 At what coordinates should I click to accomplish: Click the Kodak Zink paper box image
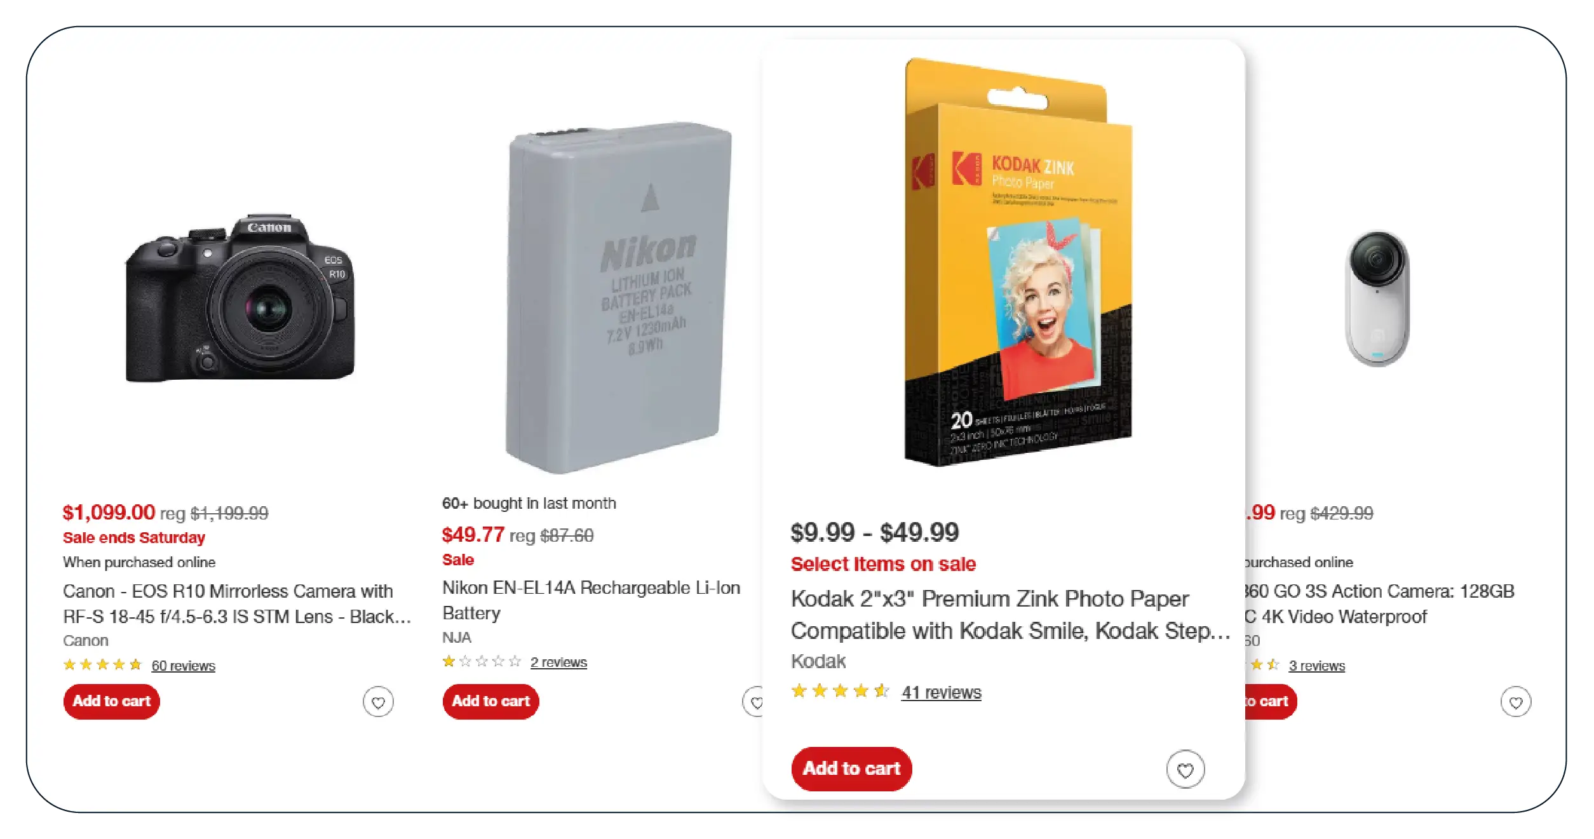click(1018, 262)
